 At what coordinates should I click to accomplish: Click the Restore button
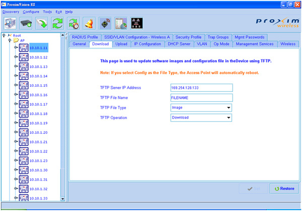coord(284,189)
